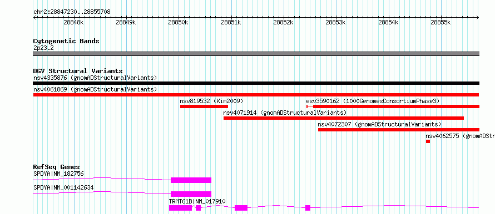
Task: Click the RefSeq Genes track title
Action: click(x=57, y=167)
